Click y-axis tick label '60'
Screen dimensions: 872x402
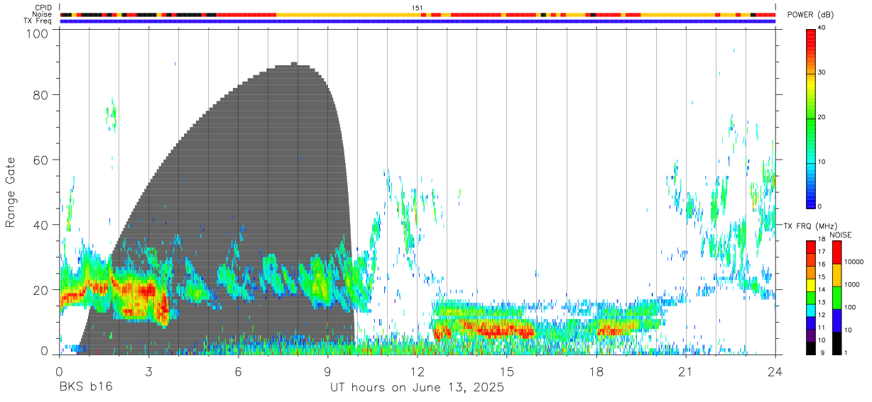tap(41, 160)
